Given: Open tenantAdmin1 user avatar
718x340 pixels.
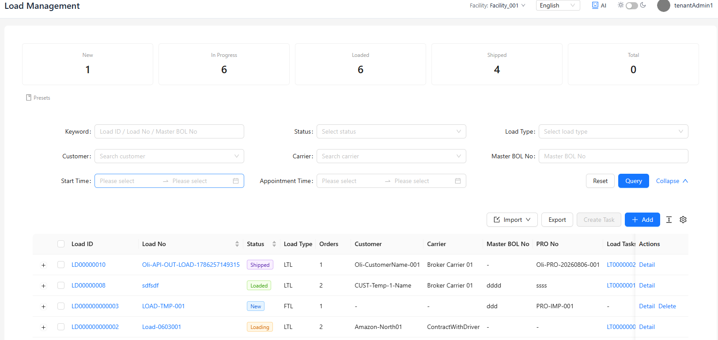Looking at the screenshot, I should (664, 5).
